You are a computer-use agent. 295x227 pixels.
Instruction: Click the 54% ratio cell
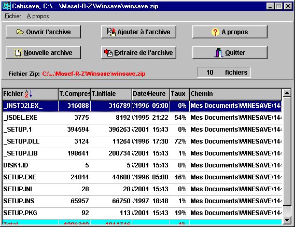click(180, 118)
